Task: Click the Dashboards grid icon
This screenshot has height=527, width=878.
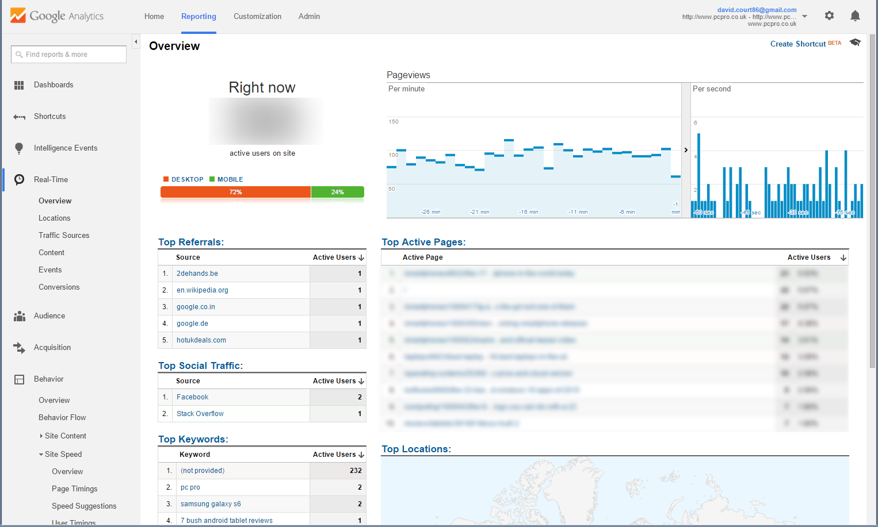Action: click(19, 85)
